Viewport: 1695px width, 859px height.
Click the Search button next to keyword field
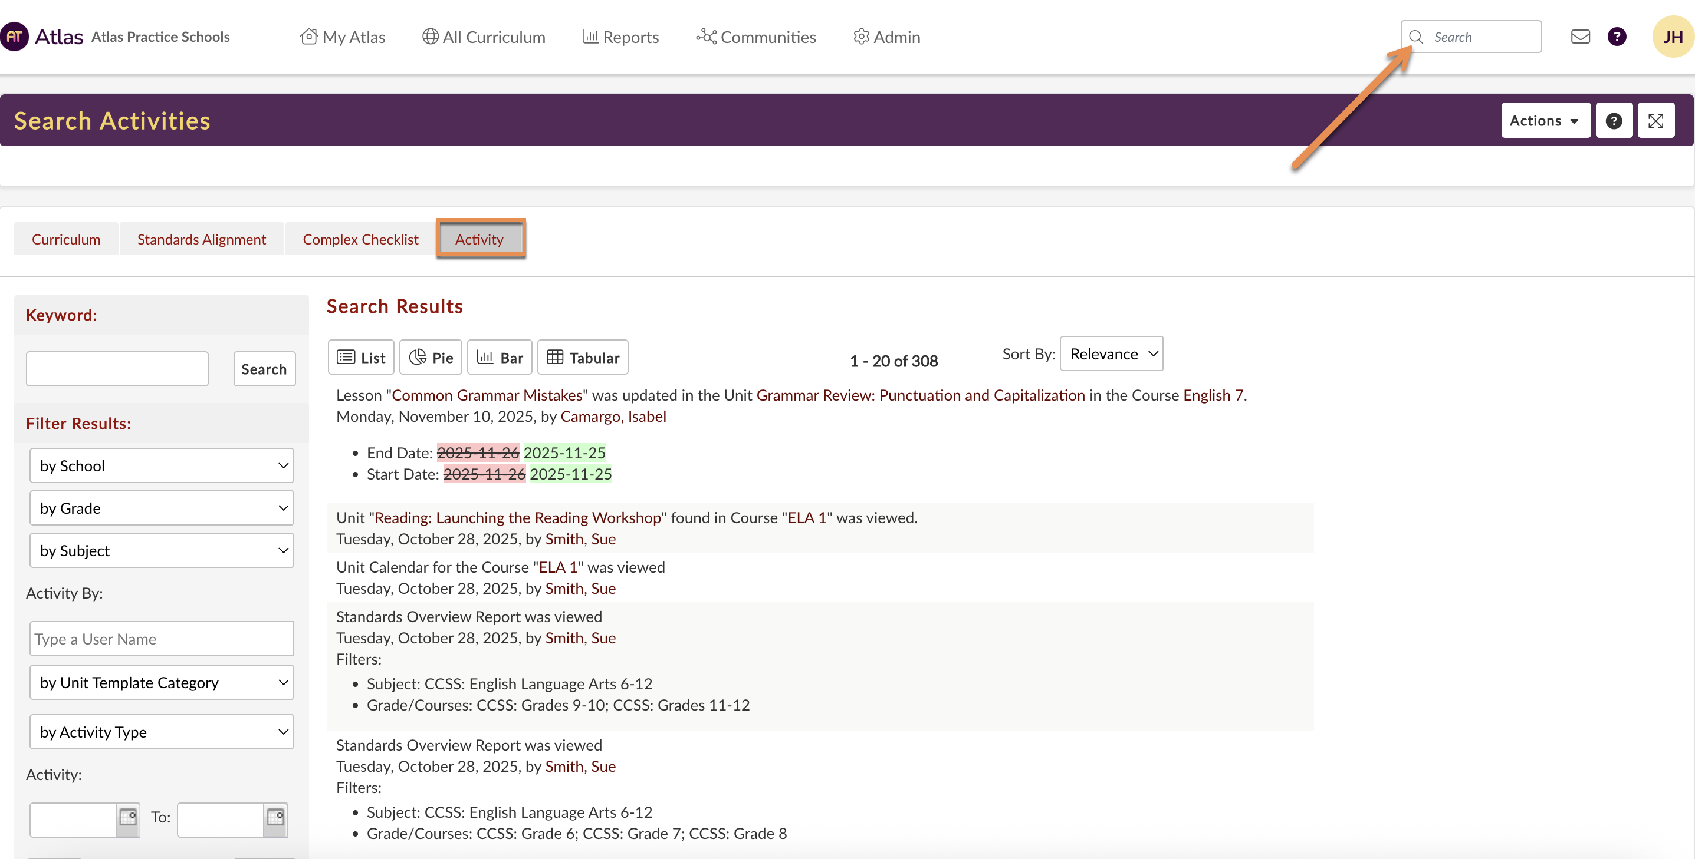(264, 369)
